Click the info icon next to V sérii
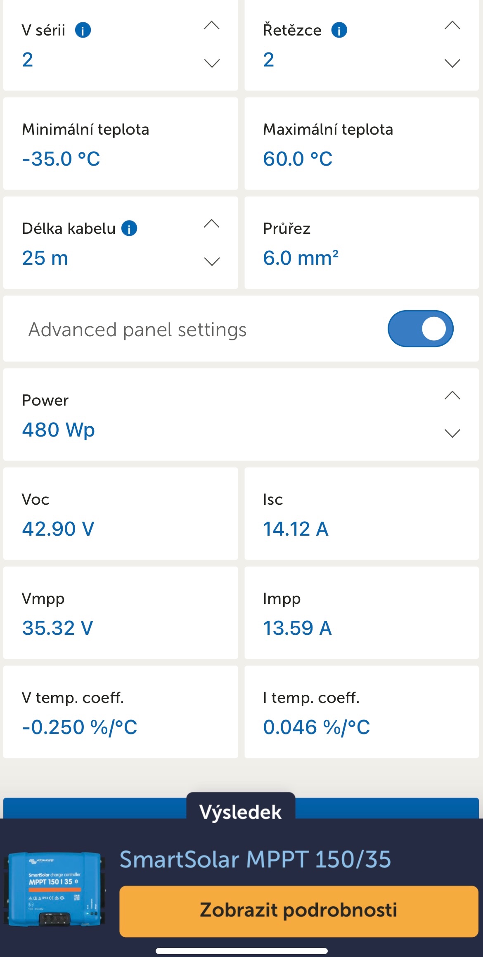Image resolution: width=483 pixels, height=957 pixels. point(83,30)
